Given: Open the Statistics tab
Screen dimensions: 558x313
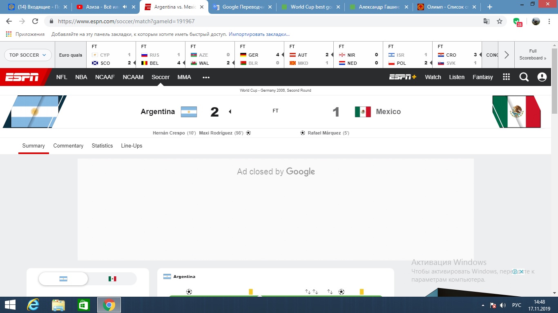Looking at the screenshot, I should click(102, 145).
